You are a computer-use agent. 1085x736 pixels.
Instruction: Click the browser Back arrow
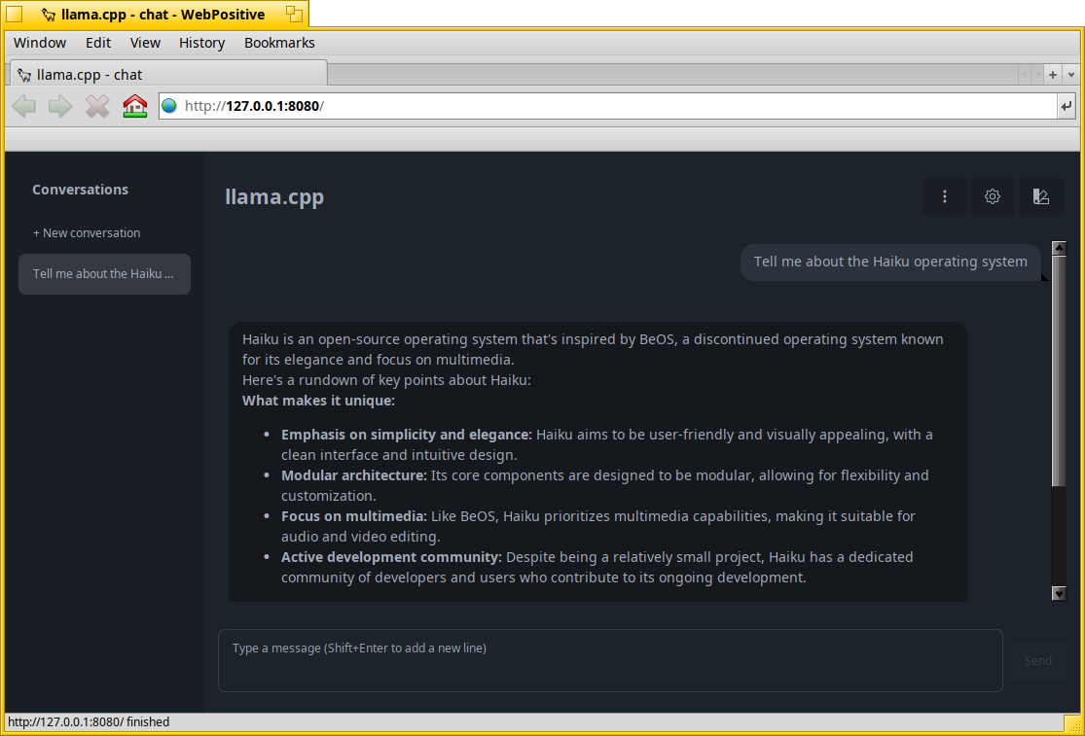click(24, 106)
